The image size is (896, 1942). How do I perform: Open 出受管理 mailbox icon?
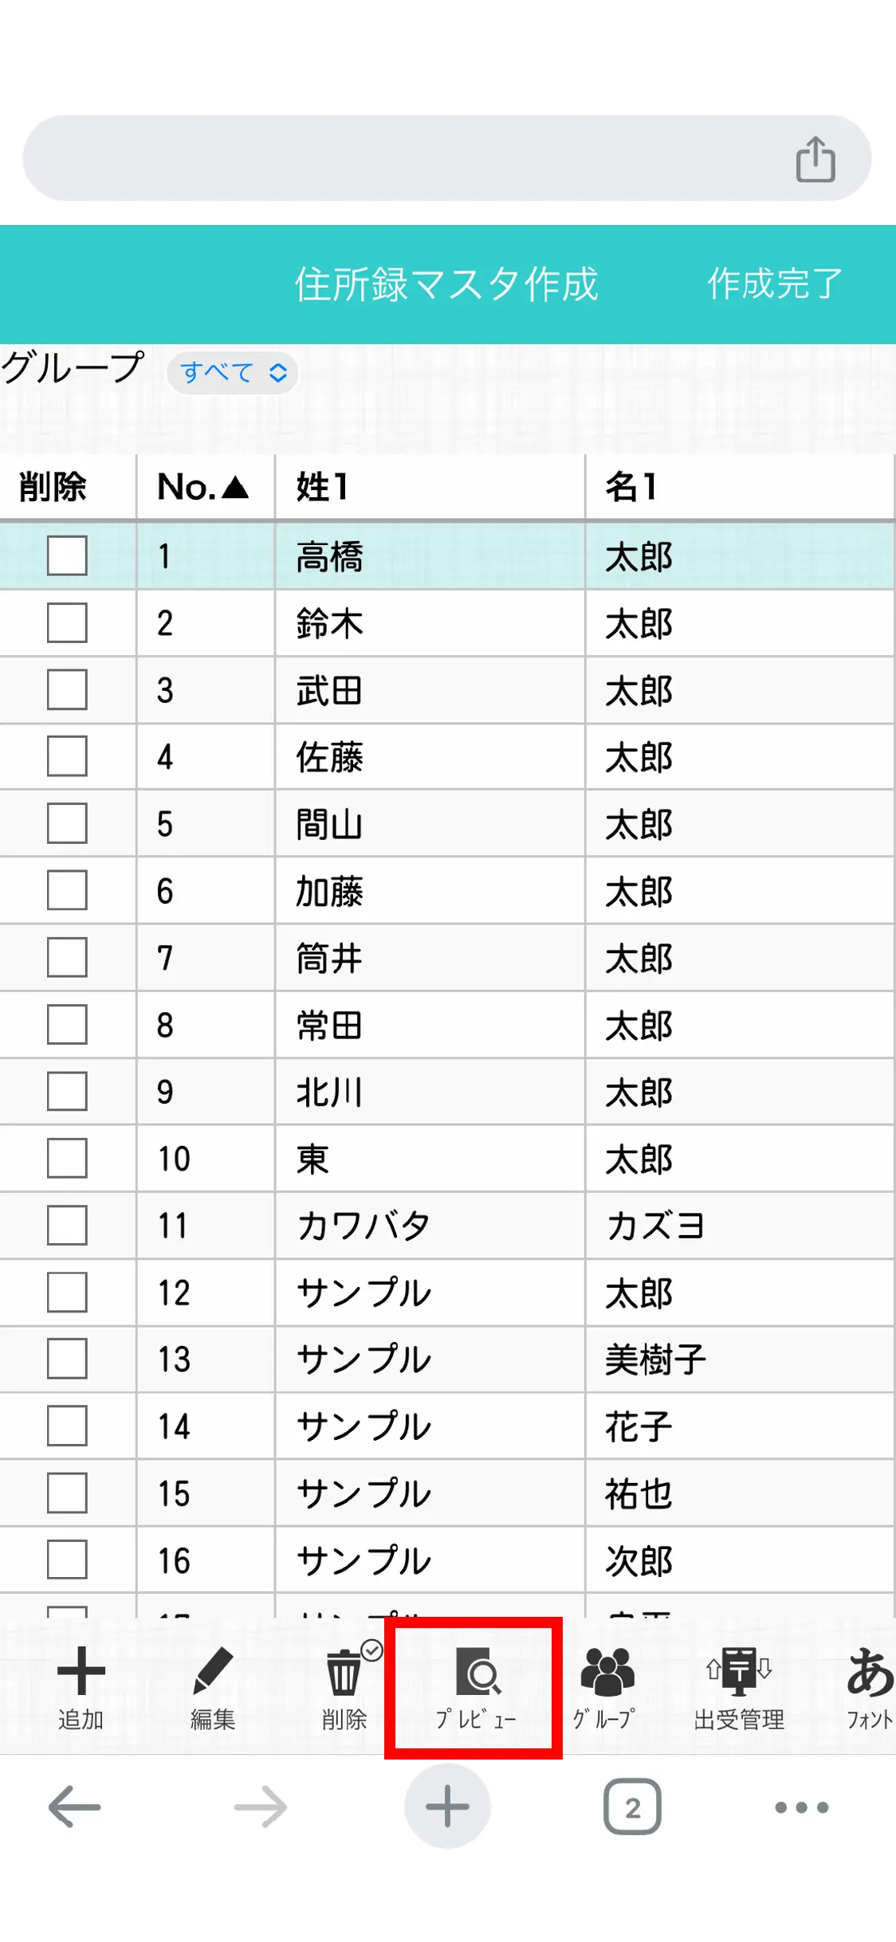(739, 1672)
